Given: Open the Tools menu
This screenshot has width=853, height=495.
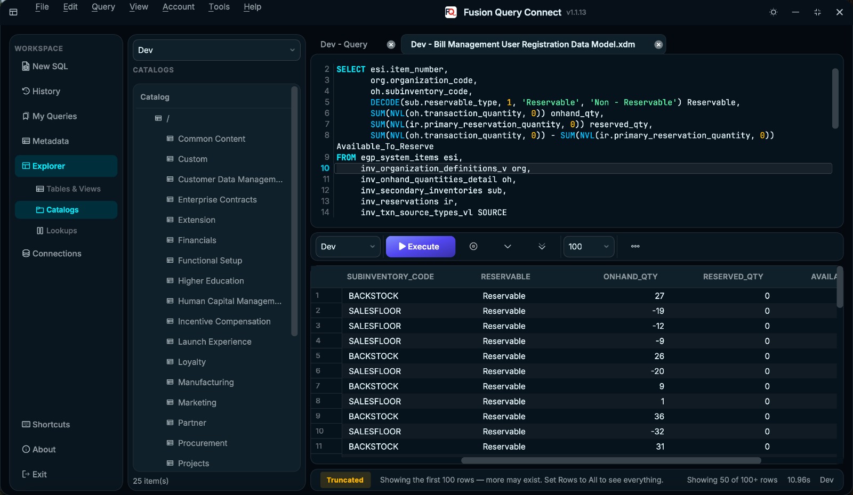Looking at the screenshot, I should 219,7.
